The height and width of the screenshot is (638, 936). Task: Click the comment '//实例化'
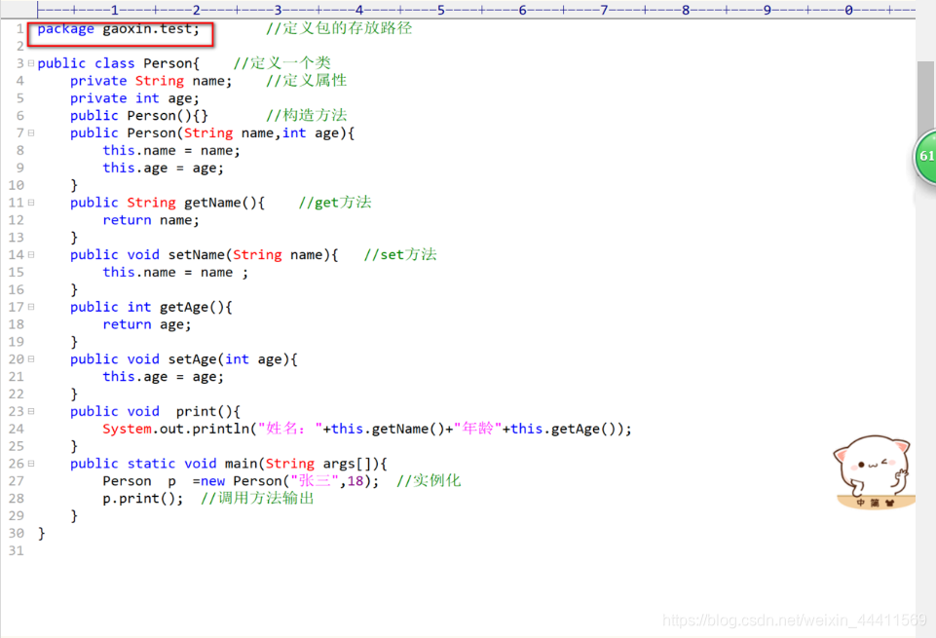(x=429, y=481)
